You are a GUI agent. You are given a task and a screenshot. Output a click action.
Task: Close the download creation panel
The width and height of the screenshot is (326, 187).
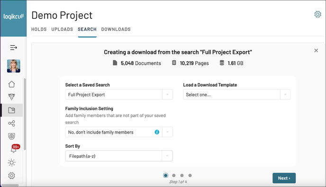[x=316, y=51]
